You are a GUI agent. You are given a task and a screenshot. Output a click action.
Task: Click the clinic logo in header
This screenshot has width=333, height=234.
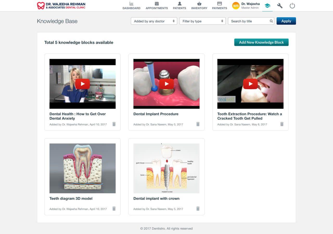(61, 5)
